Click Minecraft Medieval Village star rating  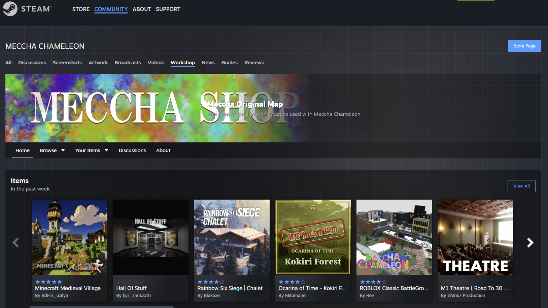point(48,282)
